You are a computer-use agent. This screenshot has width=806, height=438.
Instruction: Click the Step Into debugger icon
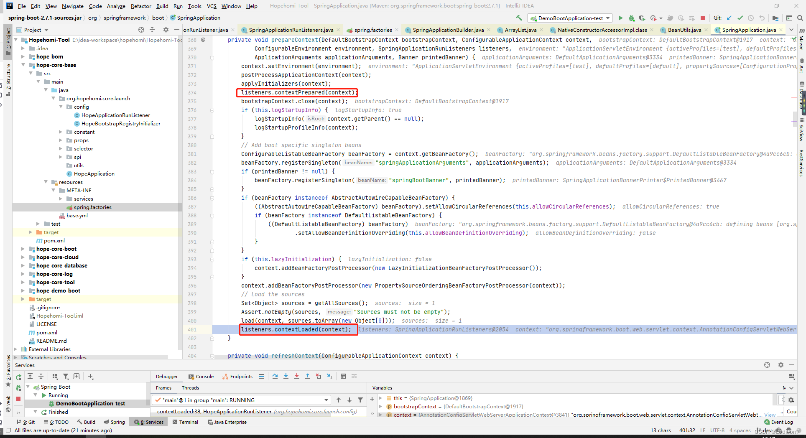286,376
